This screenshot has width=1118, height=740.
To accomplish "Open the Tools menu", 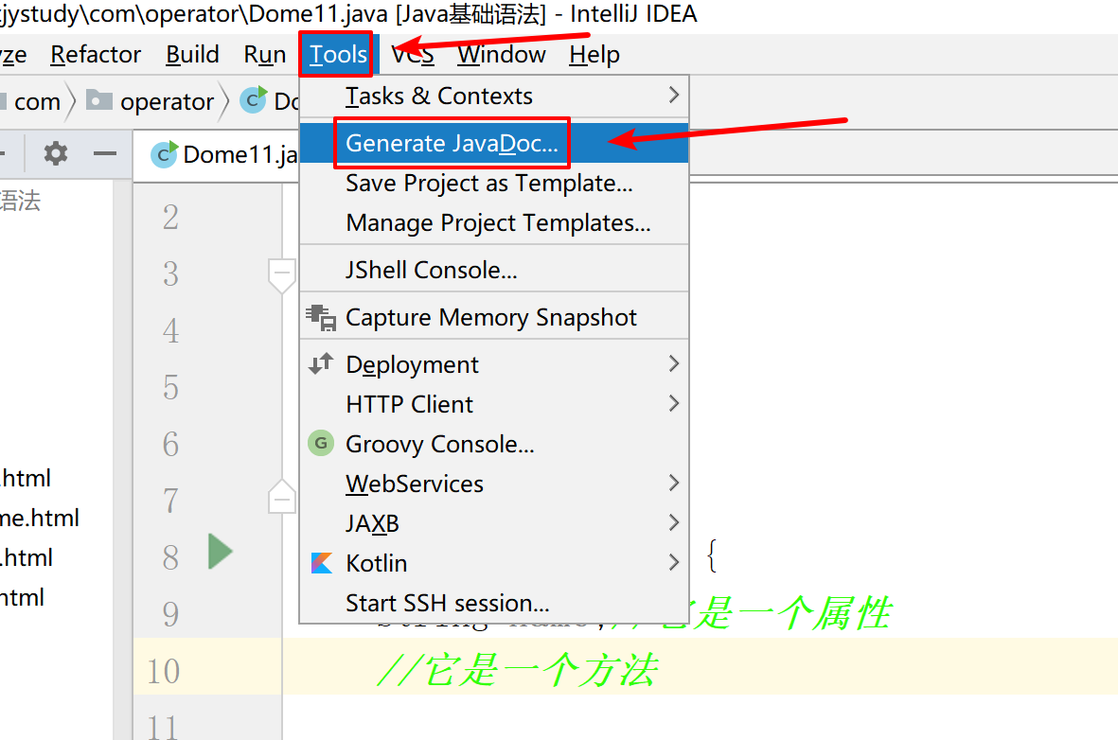I will (x=338, y=55).
